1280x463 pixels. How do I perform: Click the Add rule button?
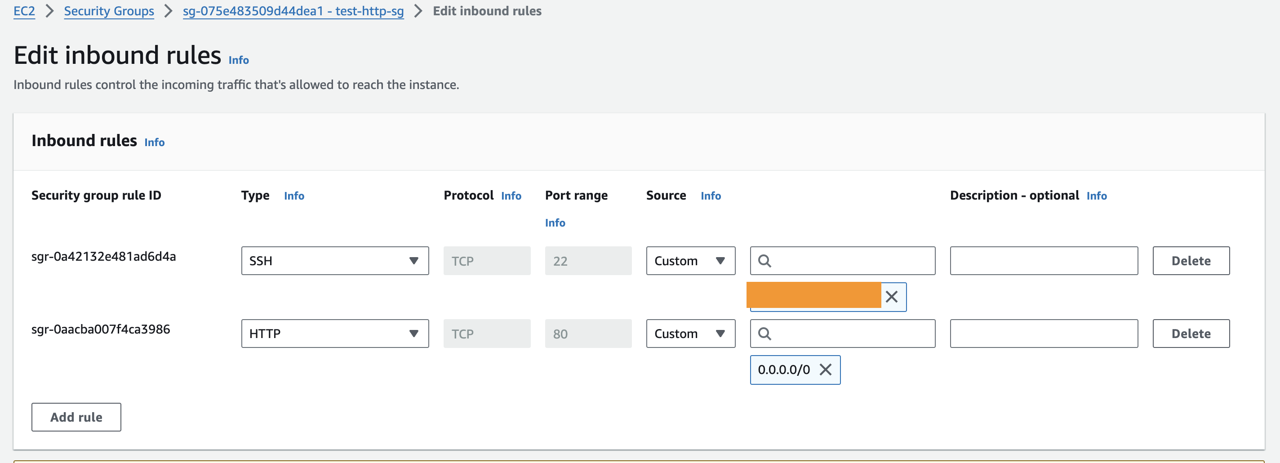tap(76, 417)
